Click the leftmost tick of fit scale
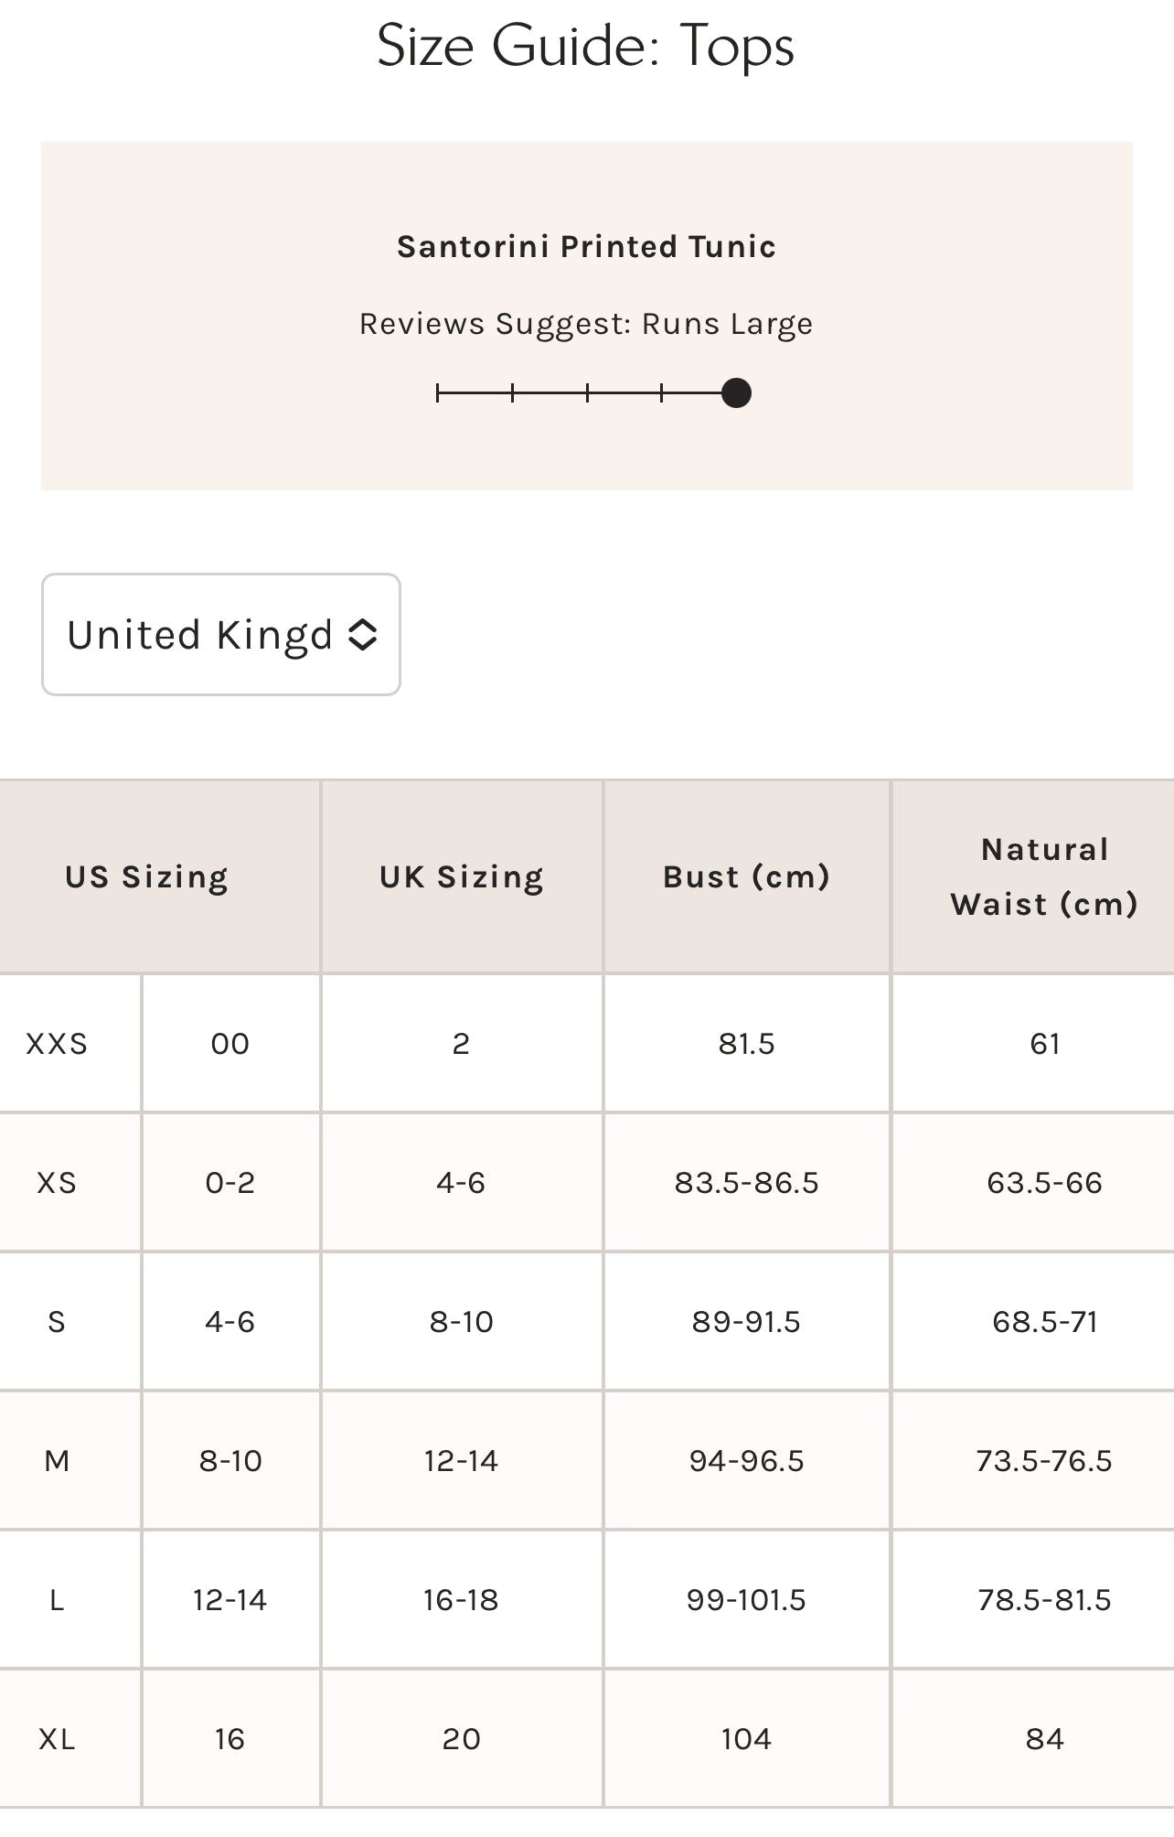Image resolution: width=1174 pixels, height=1837 pixels. pos(438,393)
